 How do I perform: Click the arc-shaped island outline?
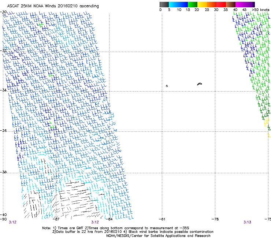click(x=200, y=84)
